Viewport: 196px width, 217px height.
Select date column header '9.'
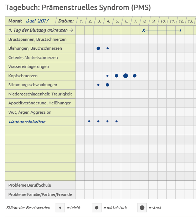(x=154, y=21)
